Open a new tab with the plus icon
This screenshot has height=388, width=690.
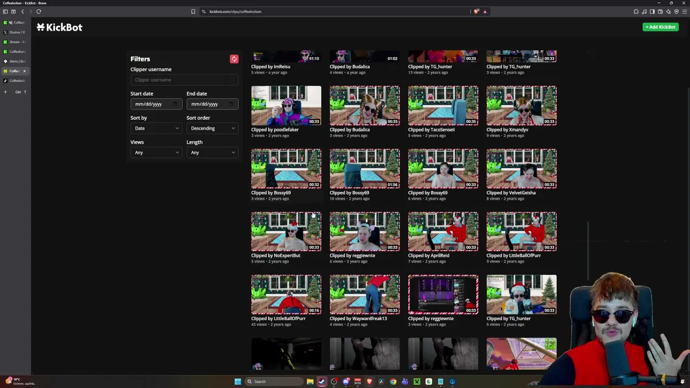point(5,92)
